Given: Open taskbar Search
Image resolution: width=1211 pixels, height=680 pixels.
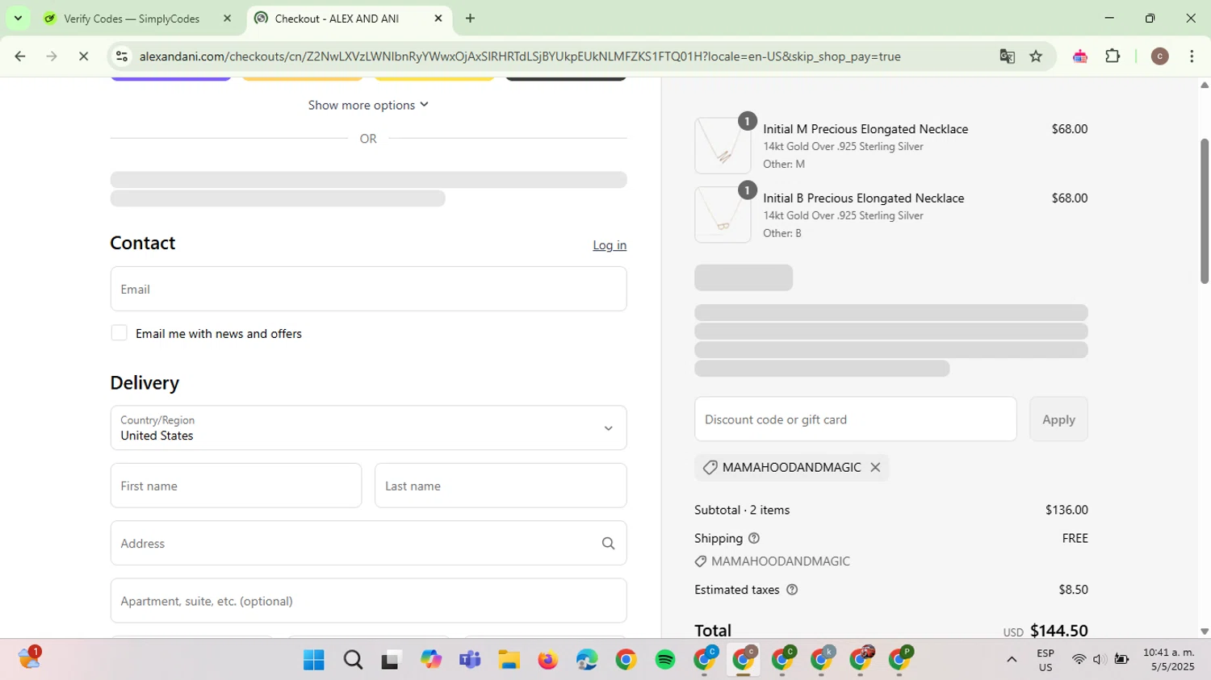Looking at the screenshot, I should click(x=353, y=660).
